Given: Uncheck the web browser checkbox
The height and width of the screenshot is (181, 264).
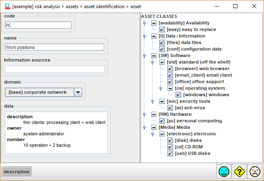Looking at the screenshot, I should coord(170,68).
